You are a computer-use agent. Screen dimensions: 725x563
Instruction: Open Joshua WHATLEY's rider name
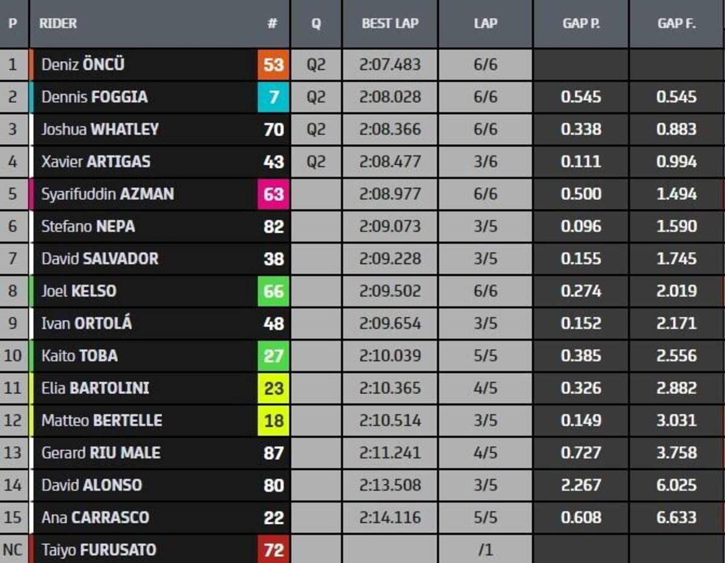click(x=100, y=129)
